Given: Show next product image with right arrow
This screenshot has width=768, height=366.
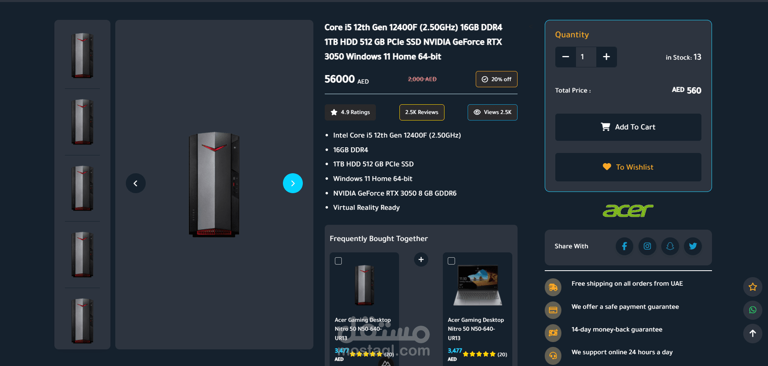Looking at the screenshot, I should pyautogui.click(x=293, y=183).
